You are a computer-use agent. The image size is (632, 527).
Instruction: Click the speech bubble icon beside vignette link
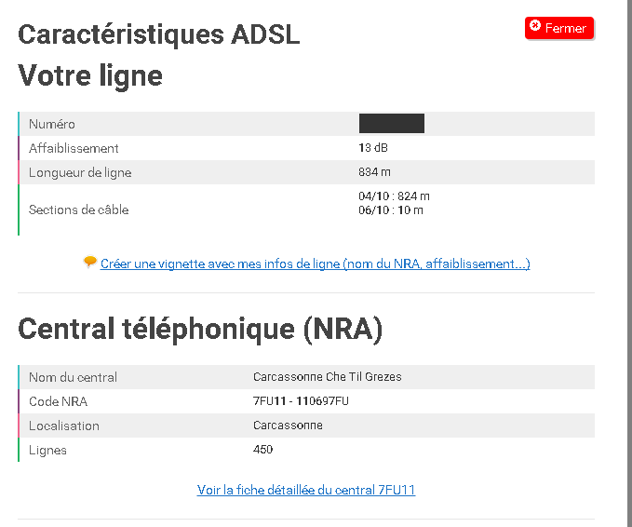coord(89,263)
